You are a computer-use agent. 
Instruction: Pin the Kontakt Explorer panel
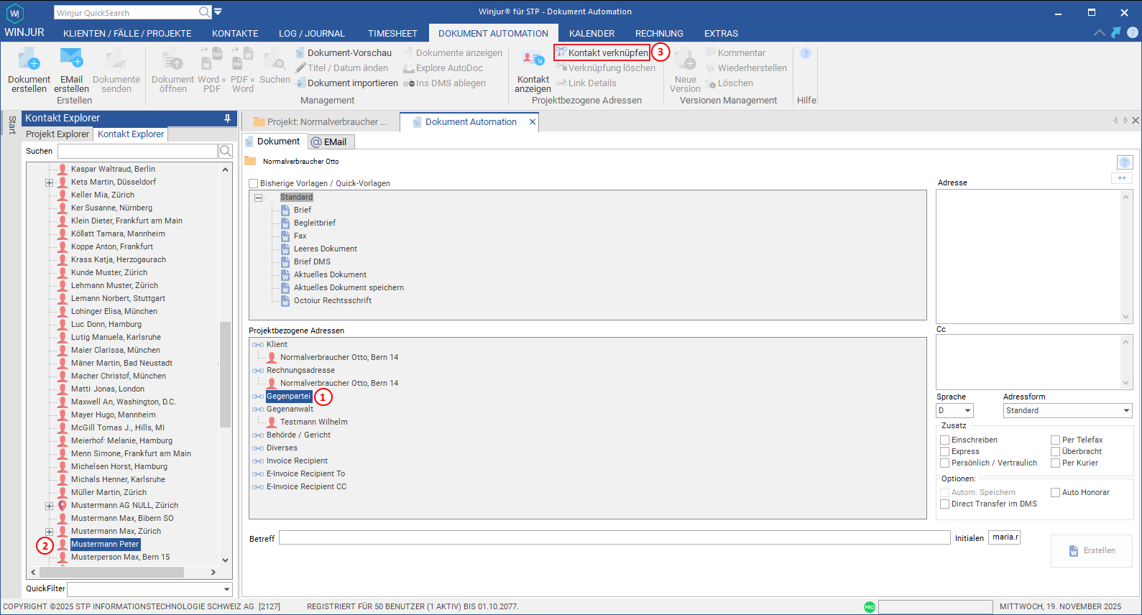tap(227, 118)
